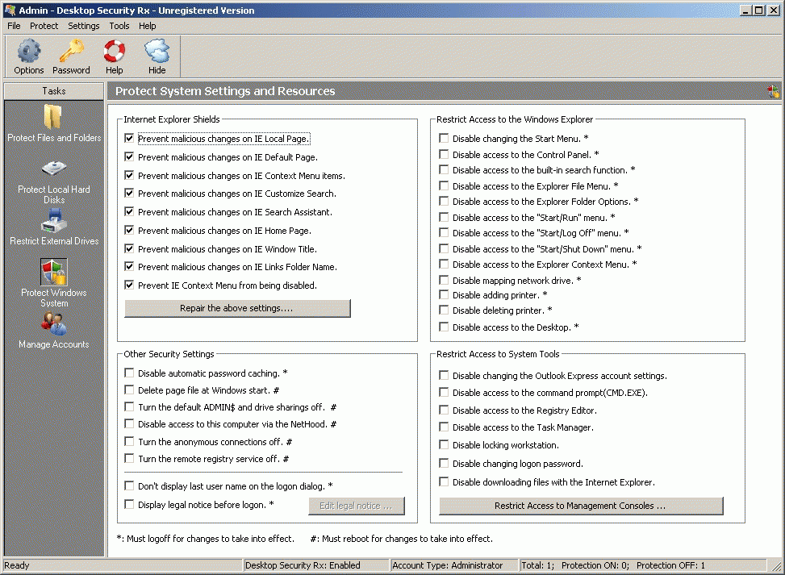Toggle IE Customize Search protection checkbox

(x=129, y=194)
